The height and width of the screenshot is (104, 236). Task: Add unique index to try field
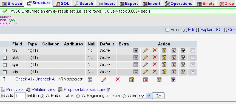[x=174, y=50]
